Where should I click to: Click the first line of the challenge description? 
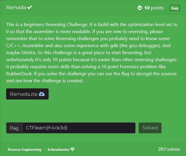92,25
